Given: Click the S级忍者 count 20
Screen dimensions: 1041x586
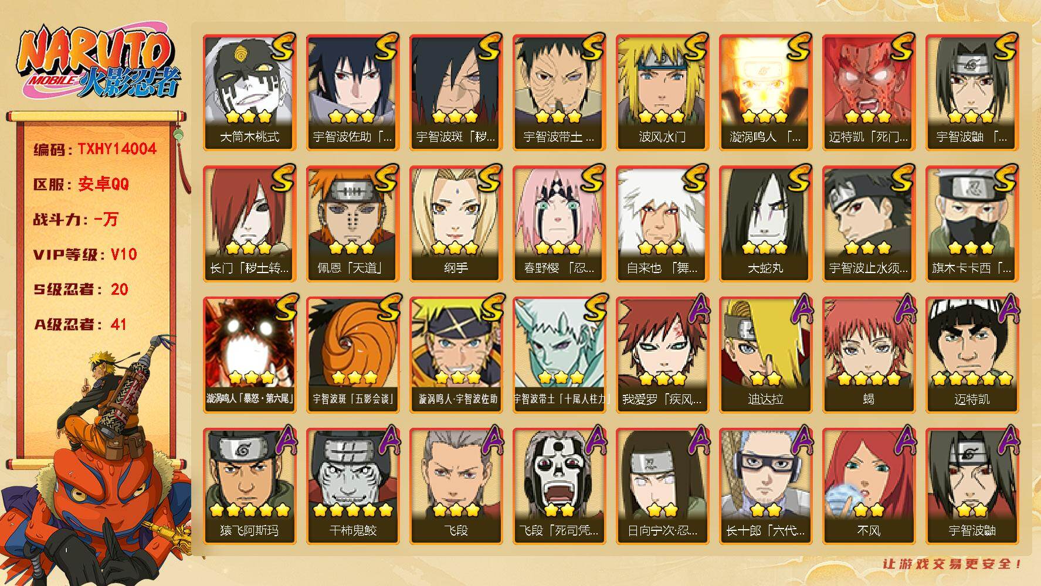Looking at the screenshot, I should 120,289.
